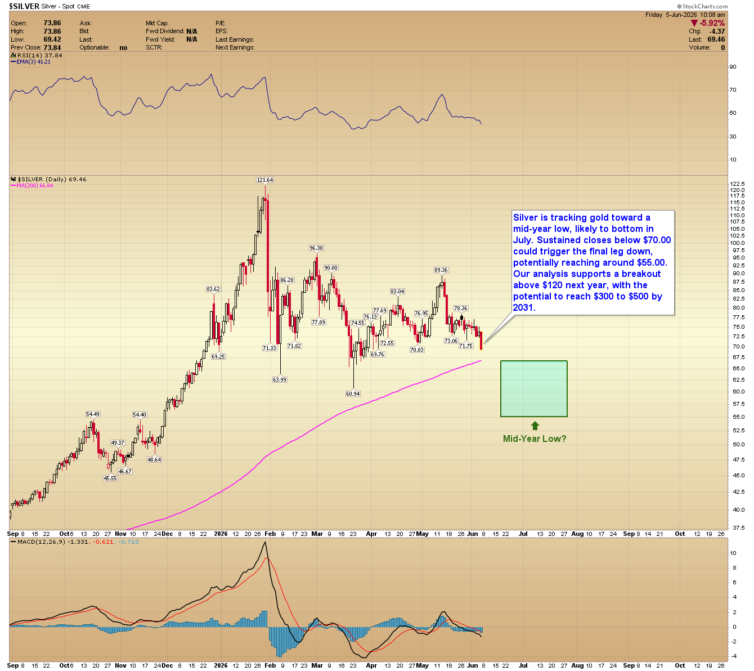Click the 60.94 low price label
The width and height of the screenshot is (754, 671).
353,394
